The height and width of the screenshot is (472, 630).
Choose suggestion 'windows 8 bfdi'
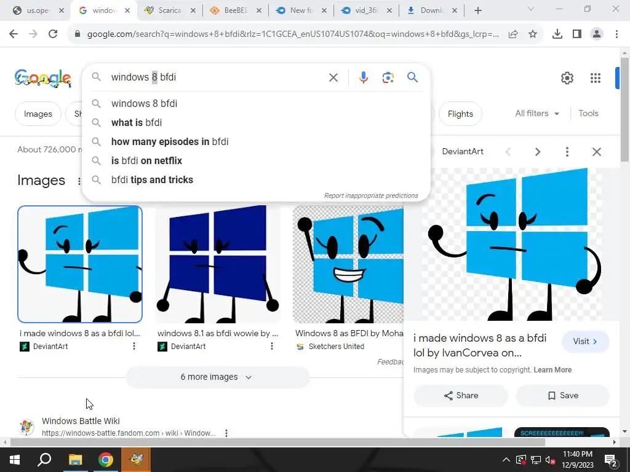click(x=256, y=103)
